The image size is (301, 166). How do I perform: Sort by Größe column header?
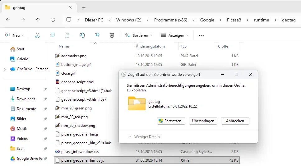click(x=223, y=46)
